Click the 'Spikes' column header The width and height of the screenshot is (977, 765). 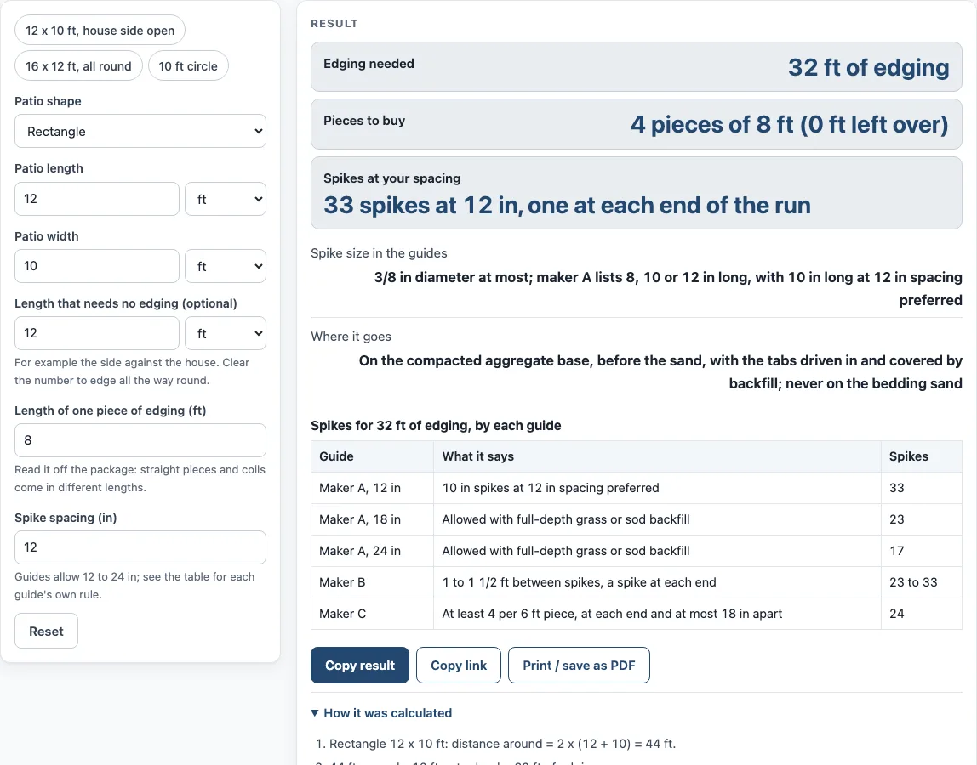pyautogui.click(x=922, y=456)
